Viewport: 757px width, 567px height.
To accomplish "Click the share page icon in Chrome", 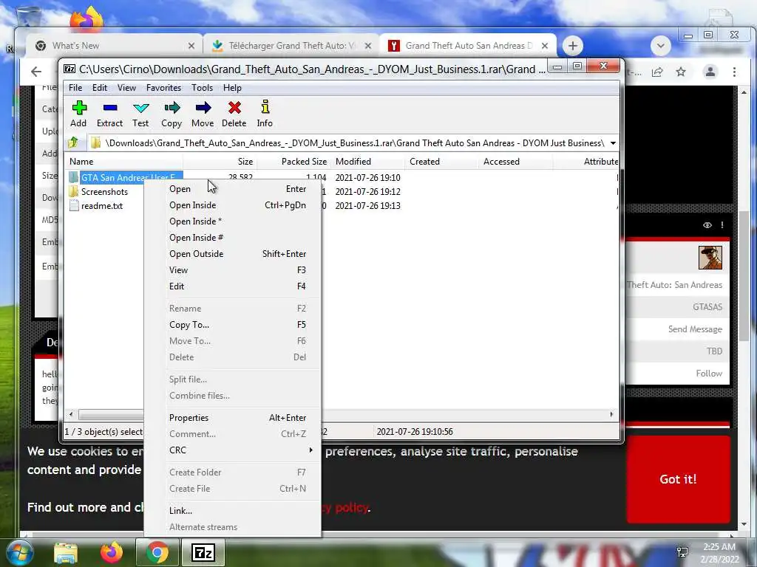I will (657, 72).
